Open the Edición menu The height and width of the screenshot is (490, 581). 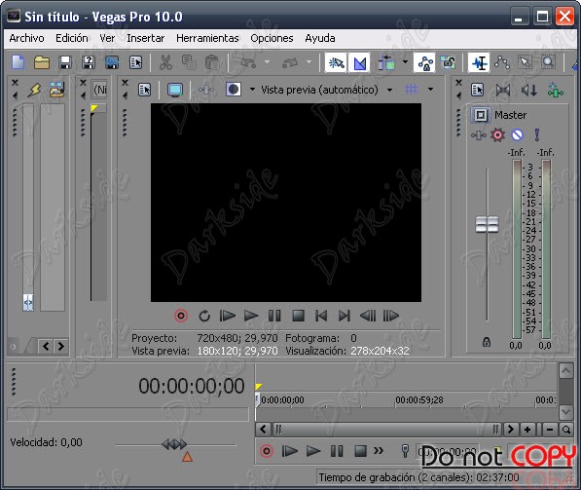point(72,38)
